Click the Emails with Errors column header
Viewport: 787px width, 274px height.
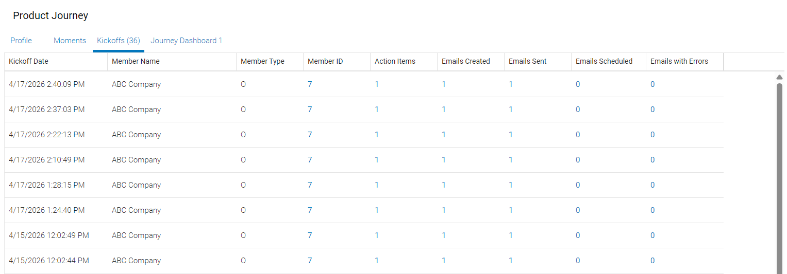coord(684,61)
